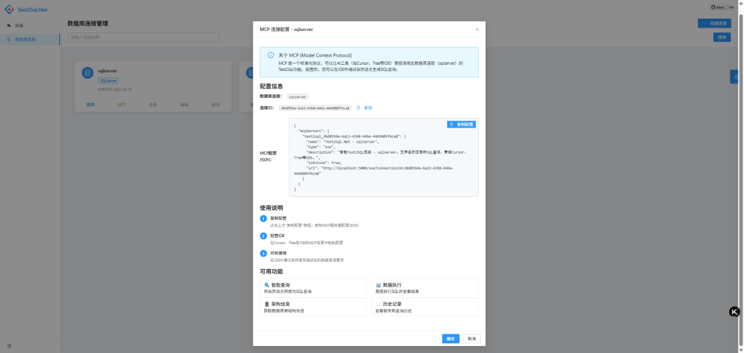Open the 对话 sidebar menu item
The height and width of the screenshot is (353, 744).
click(30, 26)
